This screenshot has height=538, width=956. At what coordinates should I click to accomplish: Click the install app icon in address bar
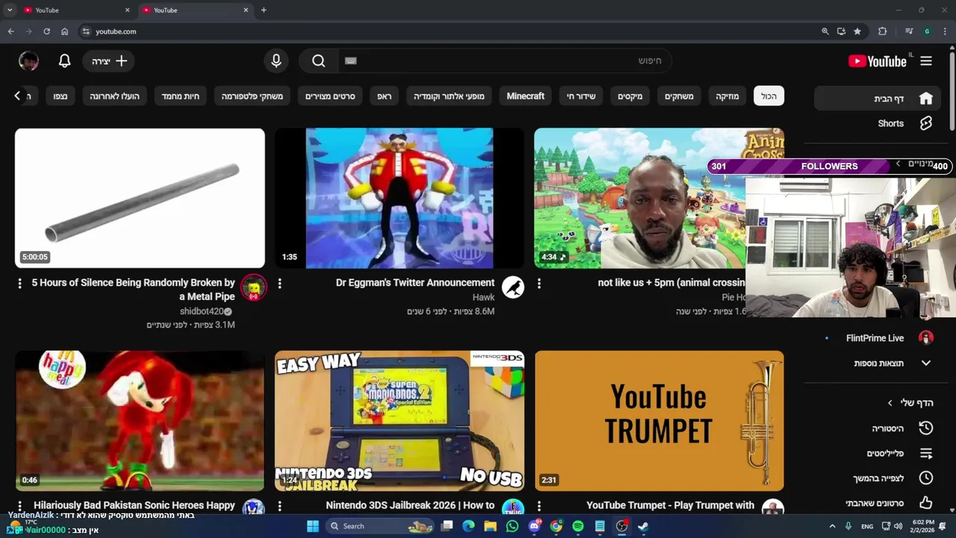(841, 31)
